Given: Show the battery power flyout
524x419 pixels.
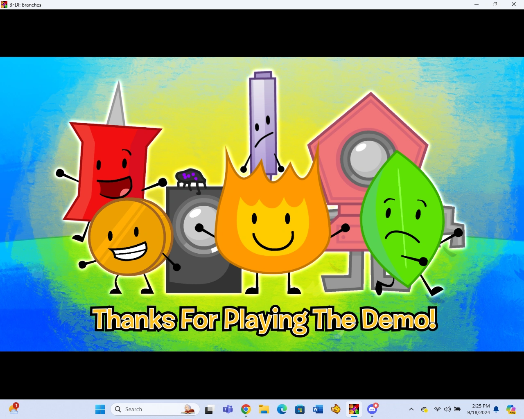Looking at the screenshot, I should (x=457, y=409).
